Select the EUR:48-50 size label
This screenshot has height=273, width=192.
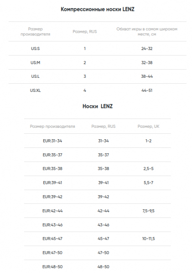tap(52, 267)
